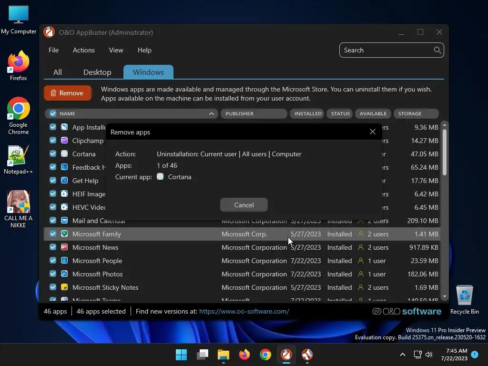488x366 pixels.
Task: Toggle the select-all checkbox in NAME header
Action: click(x=53, y=113)
